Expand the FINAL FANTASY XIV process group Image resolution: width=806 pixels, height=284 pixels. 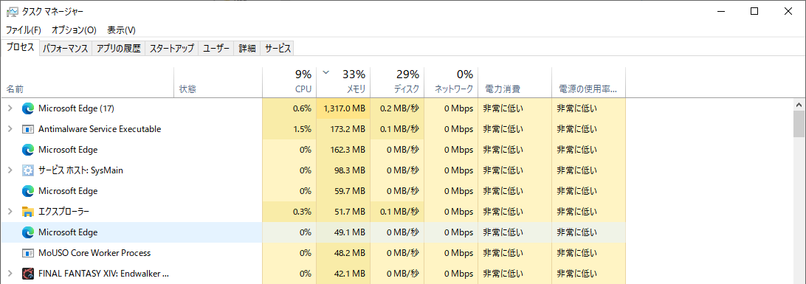click(x=10, y=273)
